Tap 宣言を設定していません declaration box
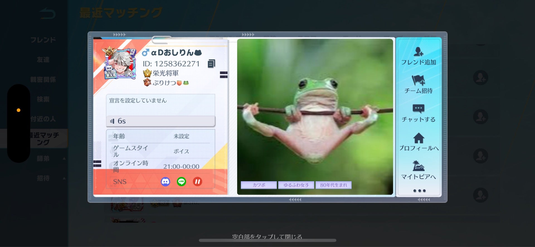The image size is (535, 247). tap(160, 105)
